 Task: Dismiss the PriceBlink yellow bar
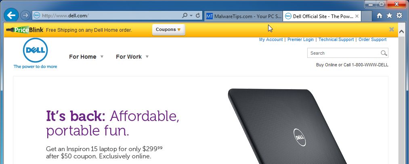pos(392,29)
